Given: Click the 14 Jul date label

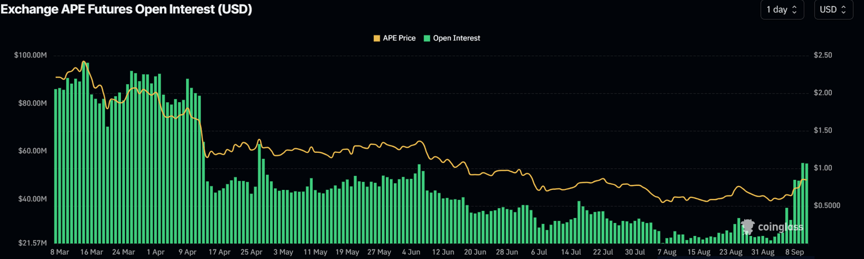Looking at the screenshot, I should (570, 252).
